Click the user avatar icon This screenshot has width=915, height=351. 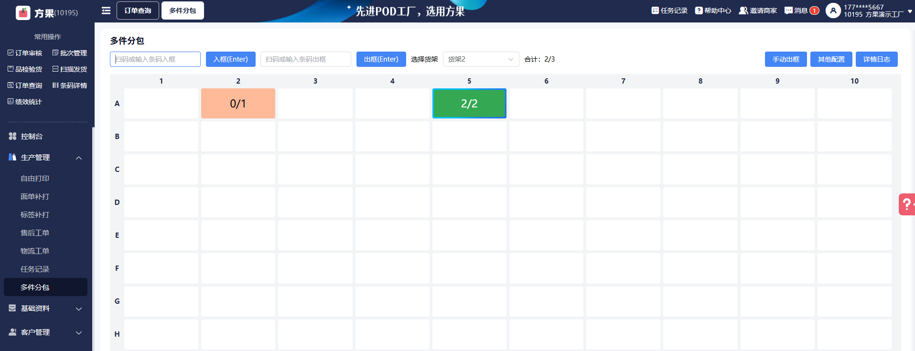click(x=833, y=11)
